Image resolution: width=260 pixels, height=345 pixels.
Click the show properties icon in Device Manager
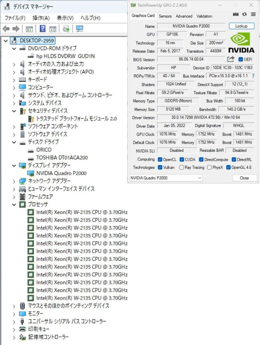53,29
